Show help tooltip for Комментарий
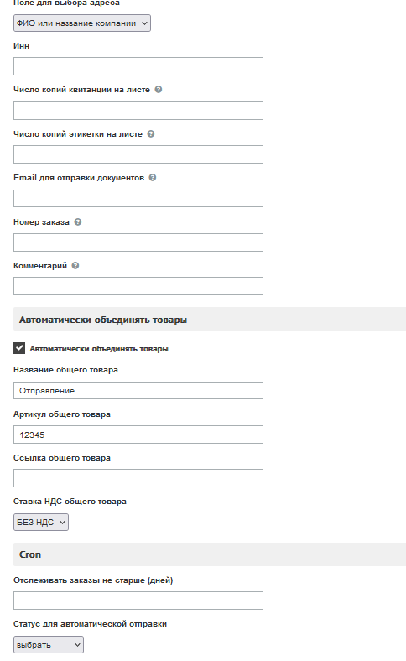This screenshot has width=406, height=661. 75,266
